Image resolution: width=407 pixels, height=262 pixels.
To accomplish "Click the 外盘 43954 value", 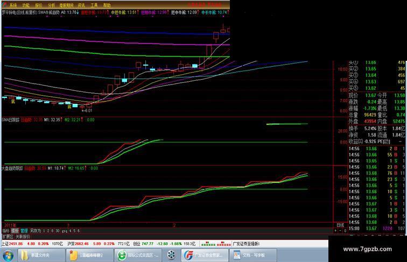I will (370, 121).
